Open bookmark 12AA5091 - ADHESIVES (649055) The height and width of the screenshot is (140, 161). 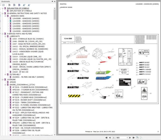click(26, 24)
